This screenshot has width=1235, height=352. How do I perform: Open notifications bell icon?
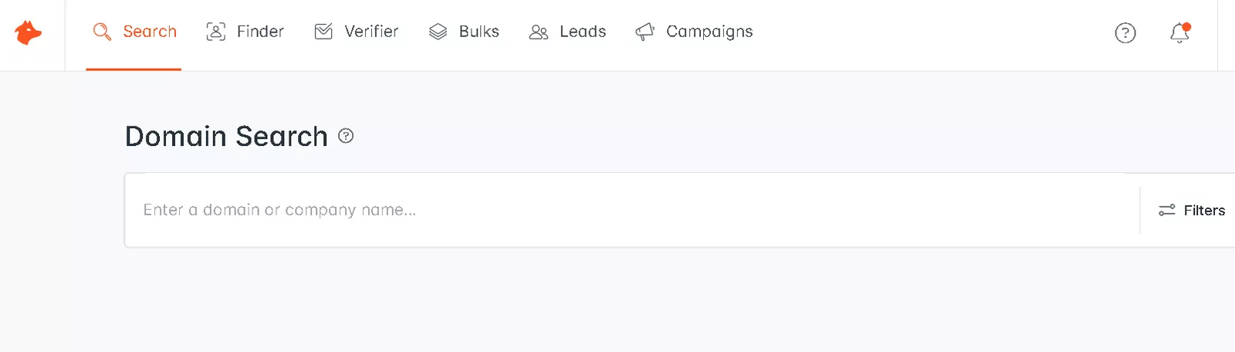pyautogui.click(x=1180, y=32)
